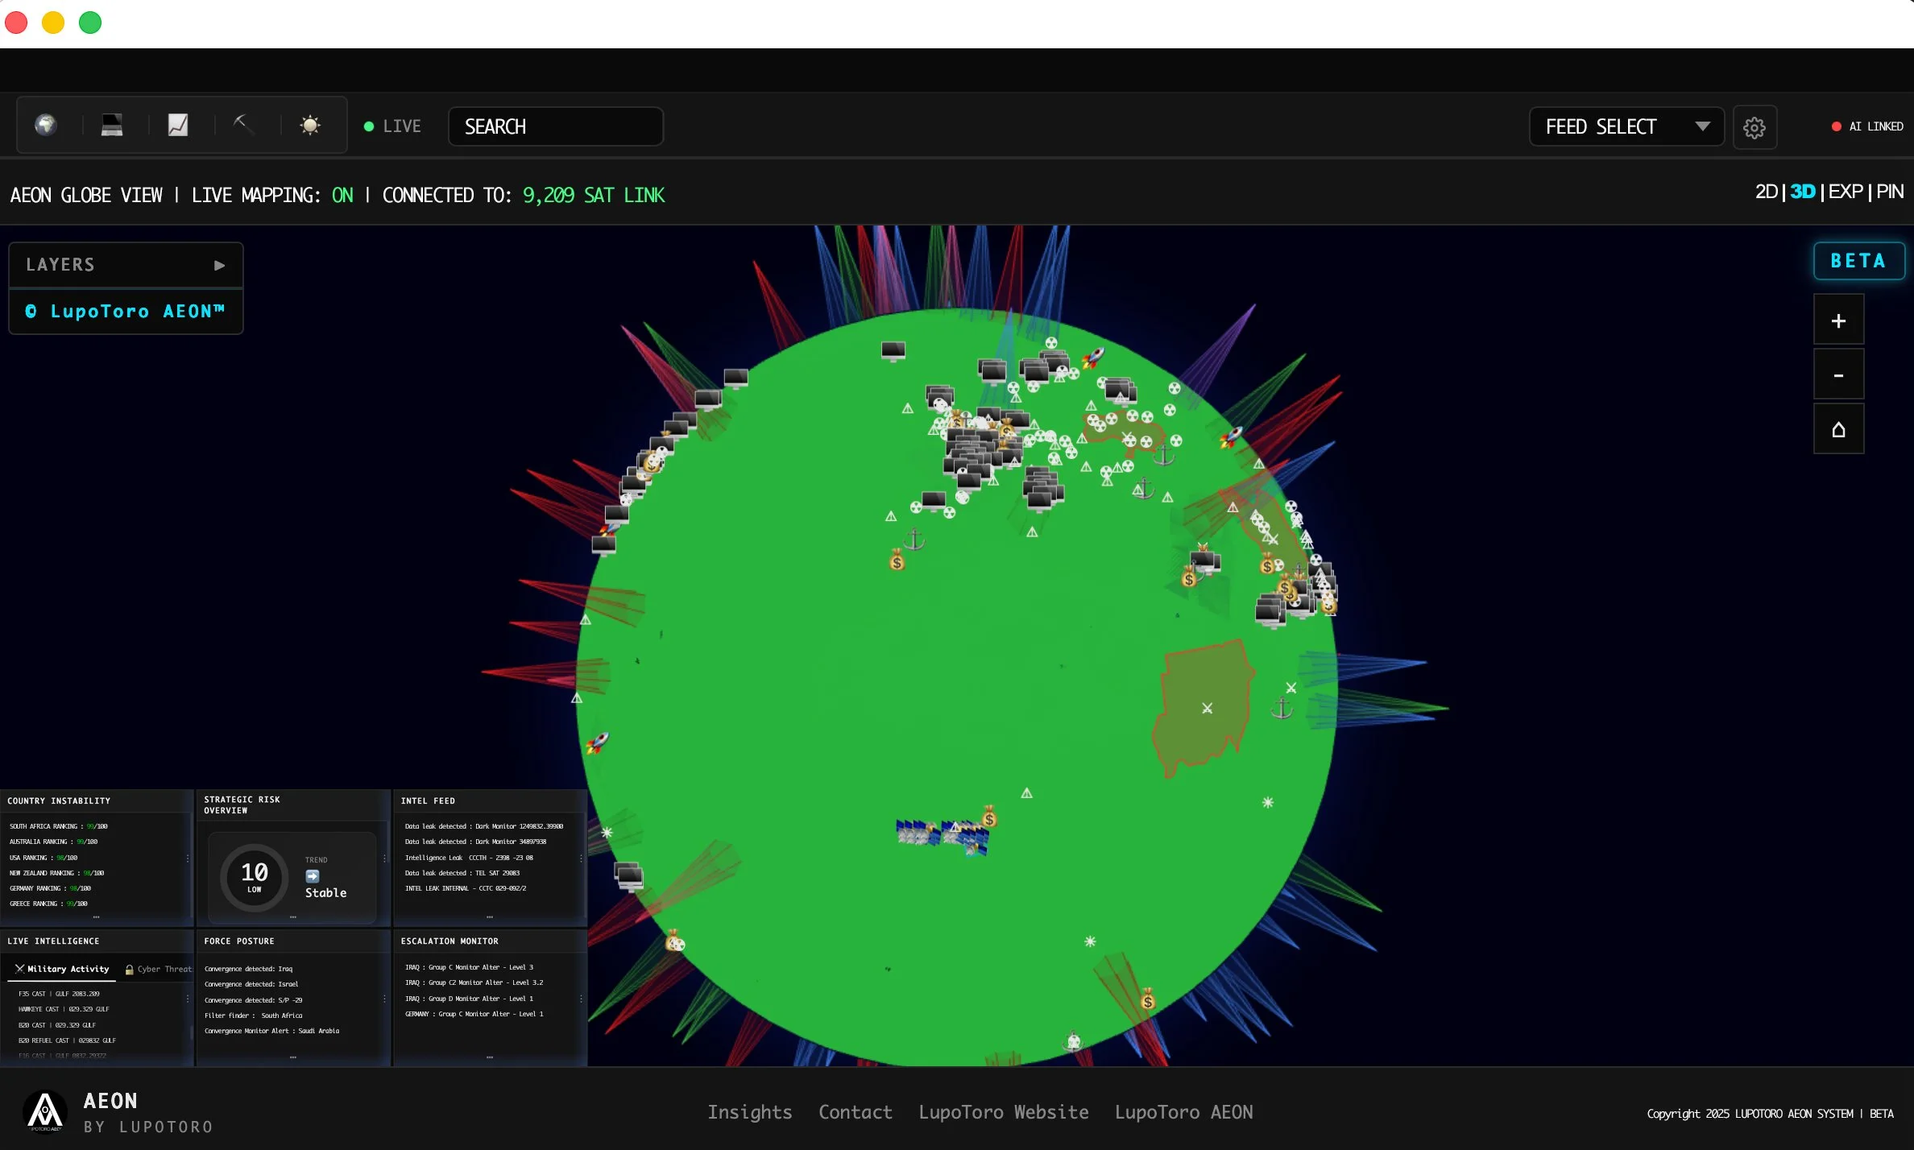Click the zoom in plus control

[x=1839, y=319]
